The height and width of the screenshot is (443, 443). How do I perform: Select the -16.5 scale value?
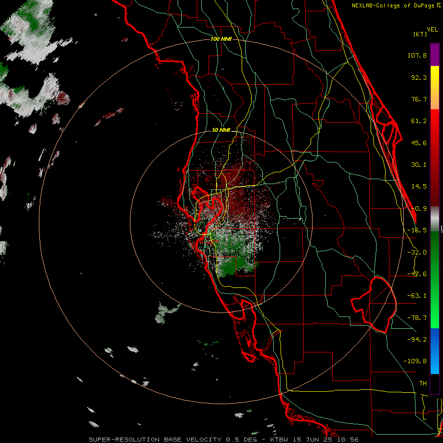coord(417,230)
